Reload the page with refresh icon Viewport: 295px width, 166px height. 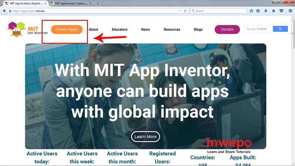coord(185,11)
